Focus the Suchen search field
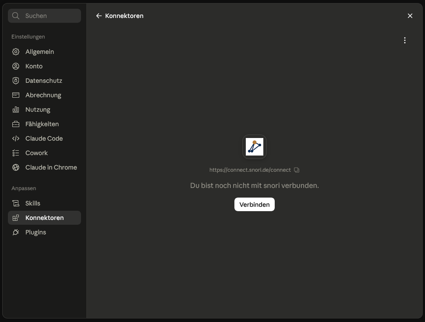425x322 pixels. tap(44, 16)
